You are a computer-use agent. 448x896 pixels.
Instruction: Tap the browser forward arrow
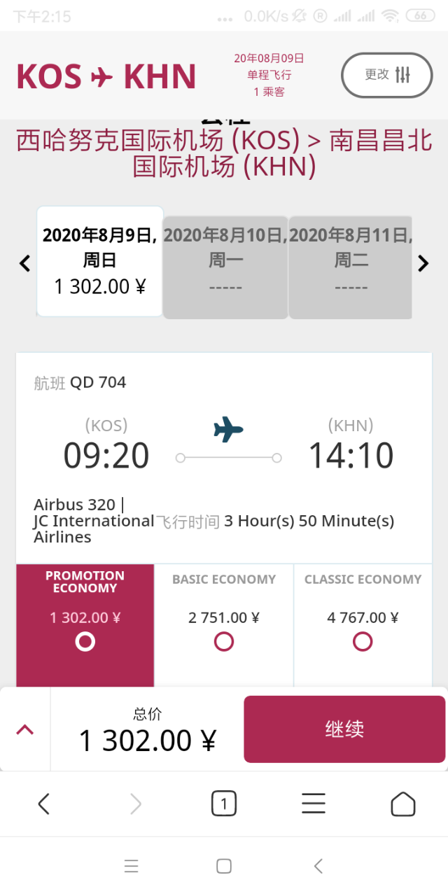pyautogui.click(x=136, y=804)
